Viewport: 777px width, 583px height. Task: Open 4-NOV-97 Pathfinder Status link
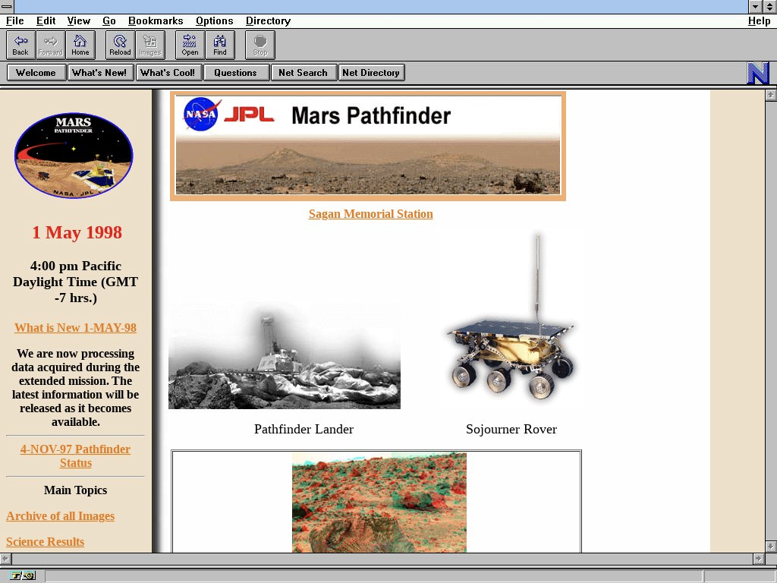75,456
